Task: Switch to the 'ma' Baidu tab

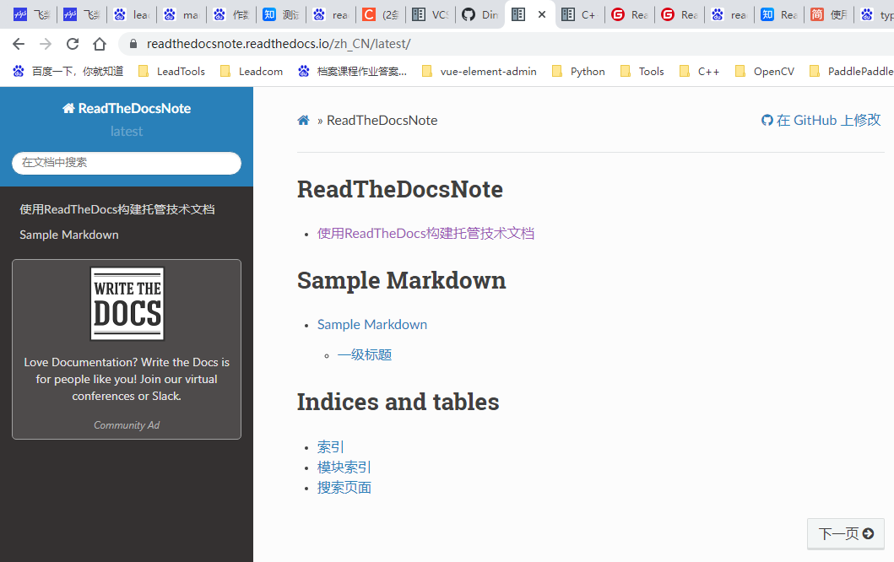Action: click(x=182, y=14)
